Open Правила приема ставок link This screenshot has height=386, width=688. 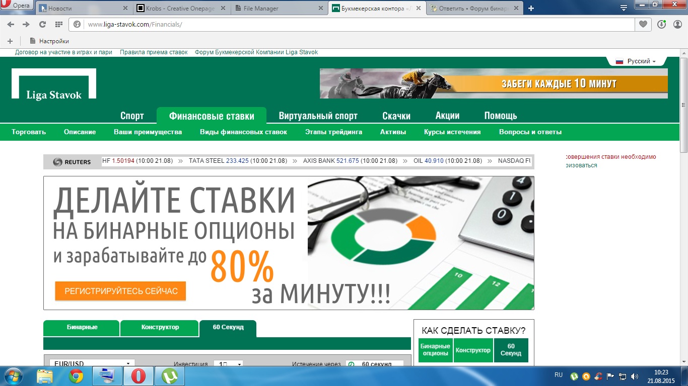[154, 52]
